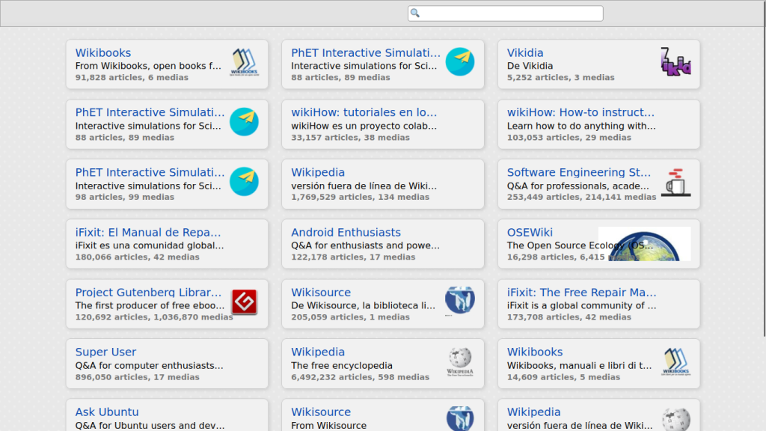766x431 pixels.
Task: Click text '122,178 articles, 17 medias'
Action: click(x=353, y=257)
